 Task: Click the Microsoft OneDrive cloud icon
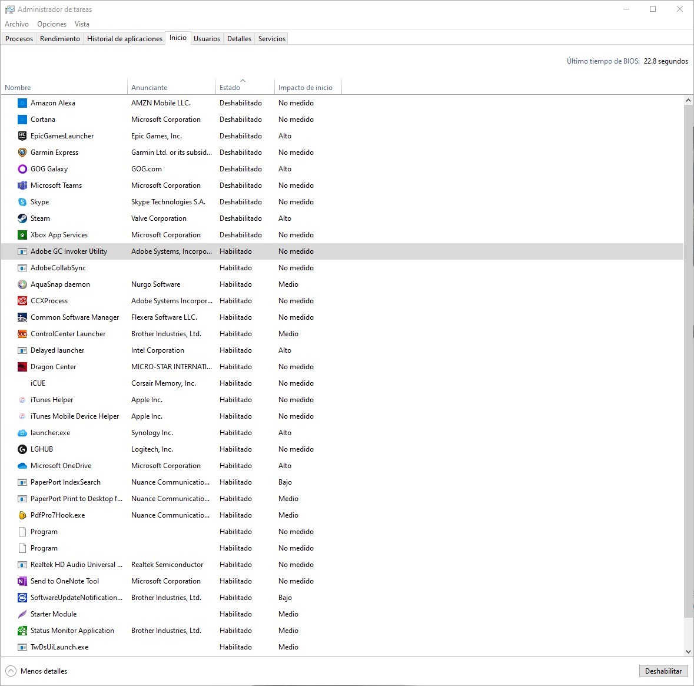point(22,466)
